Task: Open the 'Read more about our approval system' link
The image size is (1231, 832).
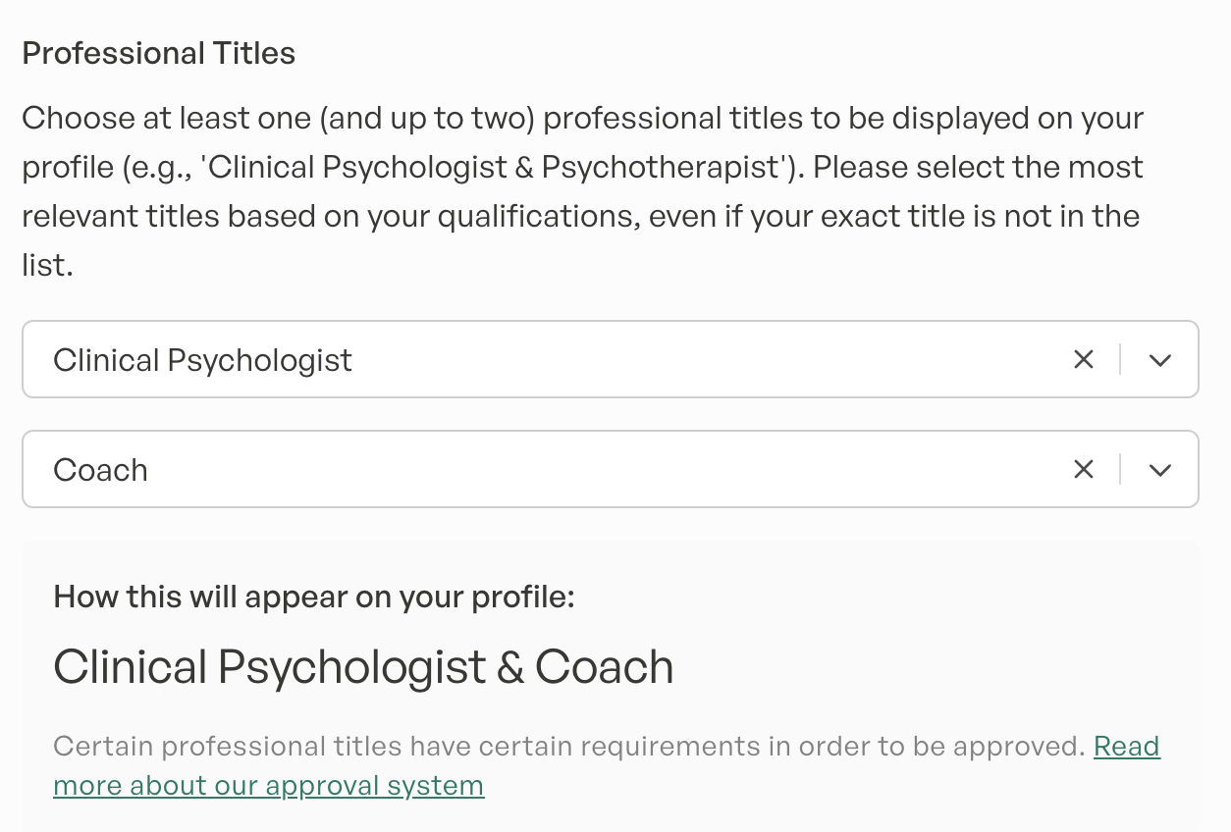Action: [1126, 747]
